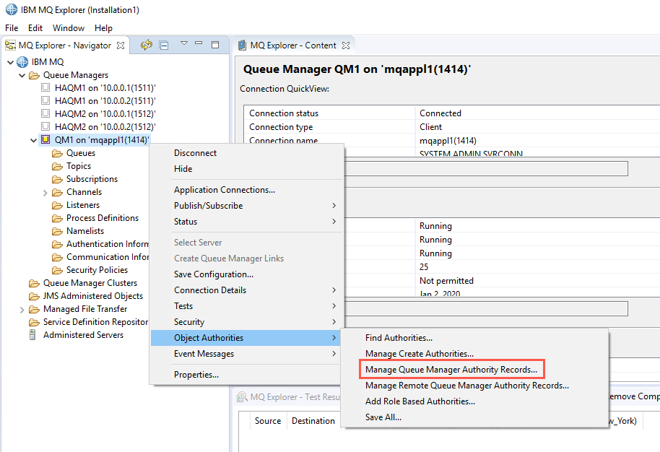This screenshot has height=452, width=660.
Task: Click the MQ Explorer - Content tab icon
Action: [x=242, y=45]
